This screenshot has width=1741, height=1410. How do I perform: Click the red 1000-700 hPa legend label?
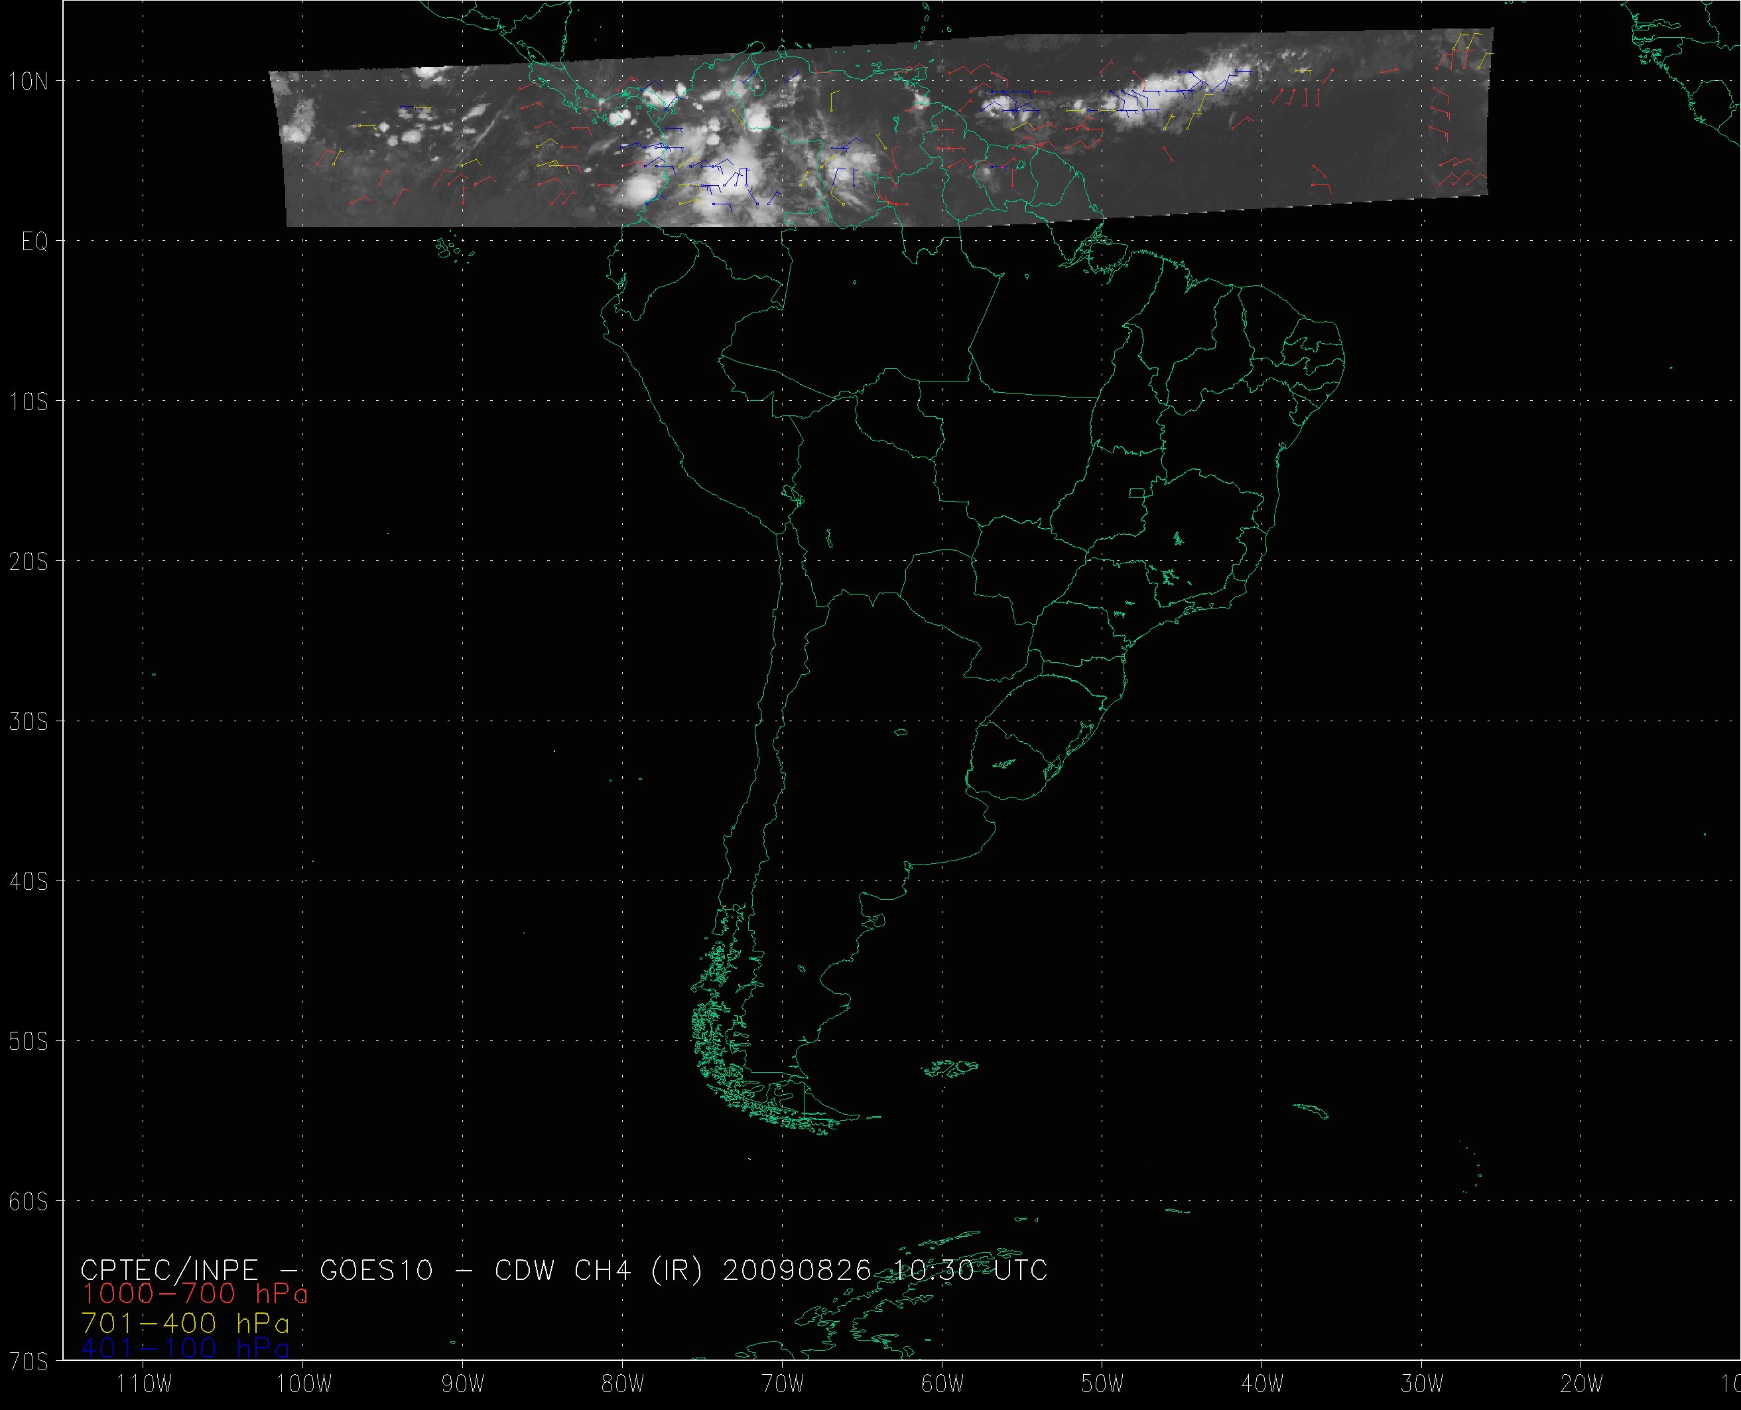pos(195,1293)
